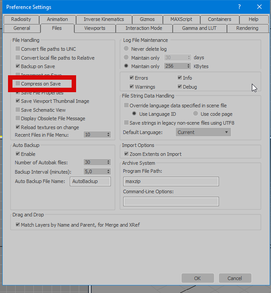The image size is (271, 293).
Task: Click the Files tab
Action: [x=57, y=28]
